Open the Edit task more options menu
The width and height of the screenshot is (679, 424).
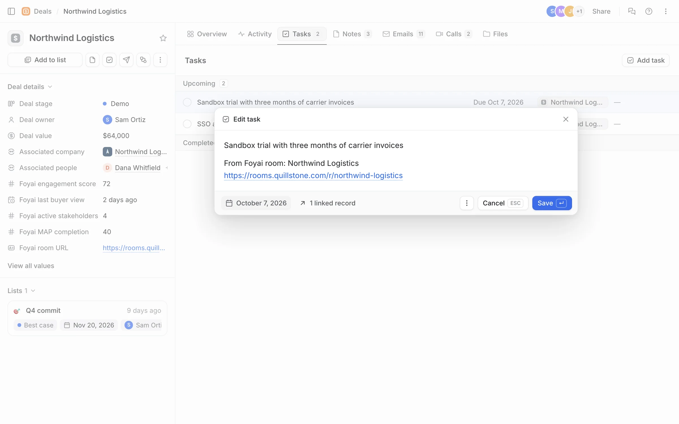467,203
